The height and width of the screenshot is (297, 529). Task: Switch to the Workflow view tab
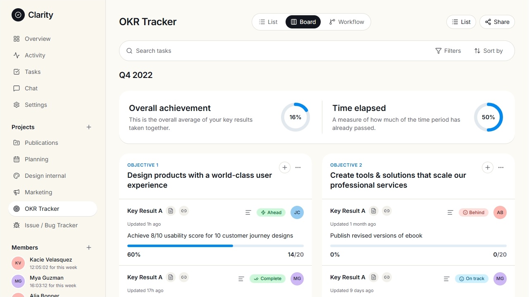tap(346, 22)
